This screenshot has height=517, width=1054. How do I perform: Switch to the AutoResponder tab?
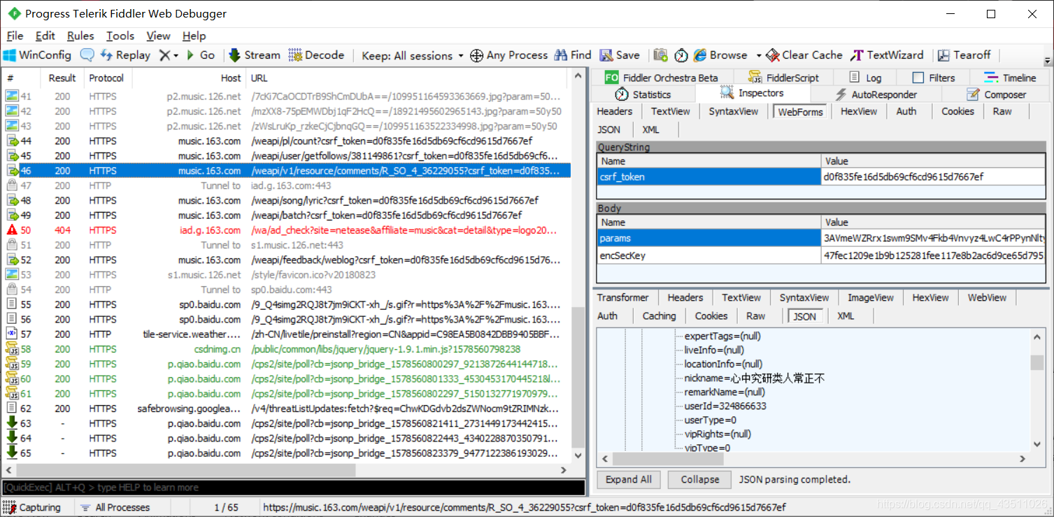coord(875,94)
